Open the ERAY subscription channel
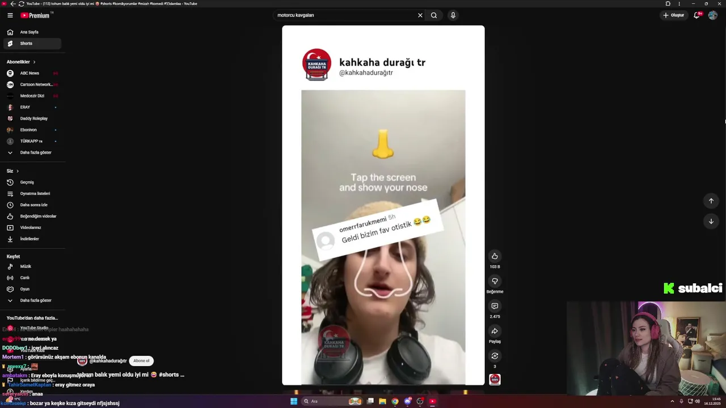The width and height of the screenshot is (726, 408). coord(31,107)
